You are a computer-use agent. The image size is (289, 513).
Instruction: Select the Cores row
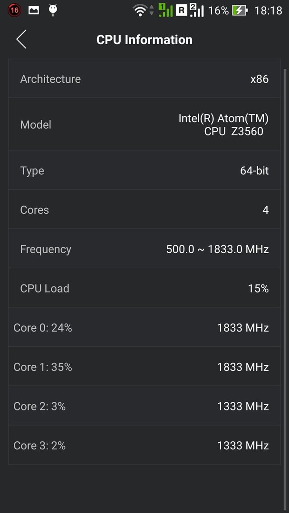[x=144, y=209]
